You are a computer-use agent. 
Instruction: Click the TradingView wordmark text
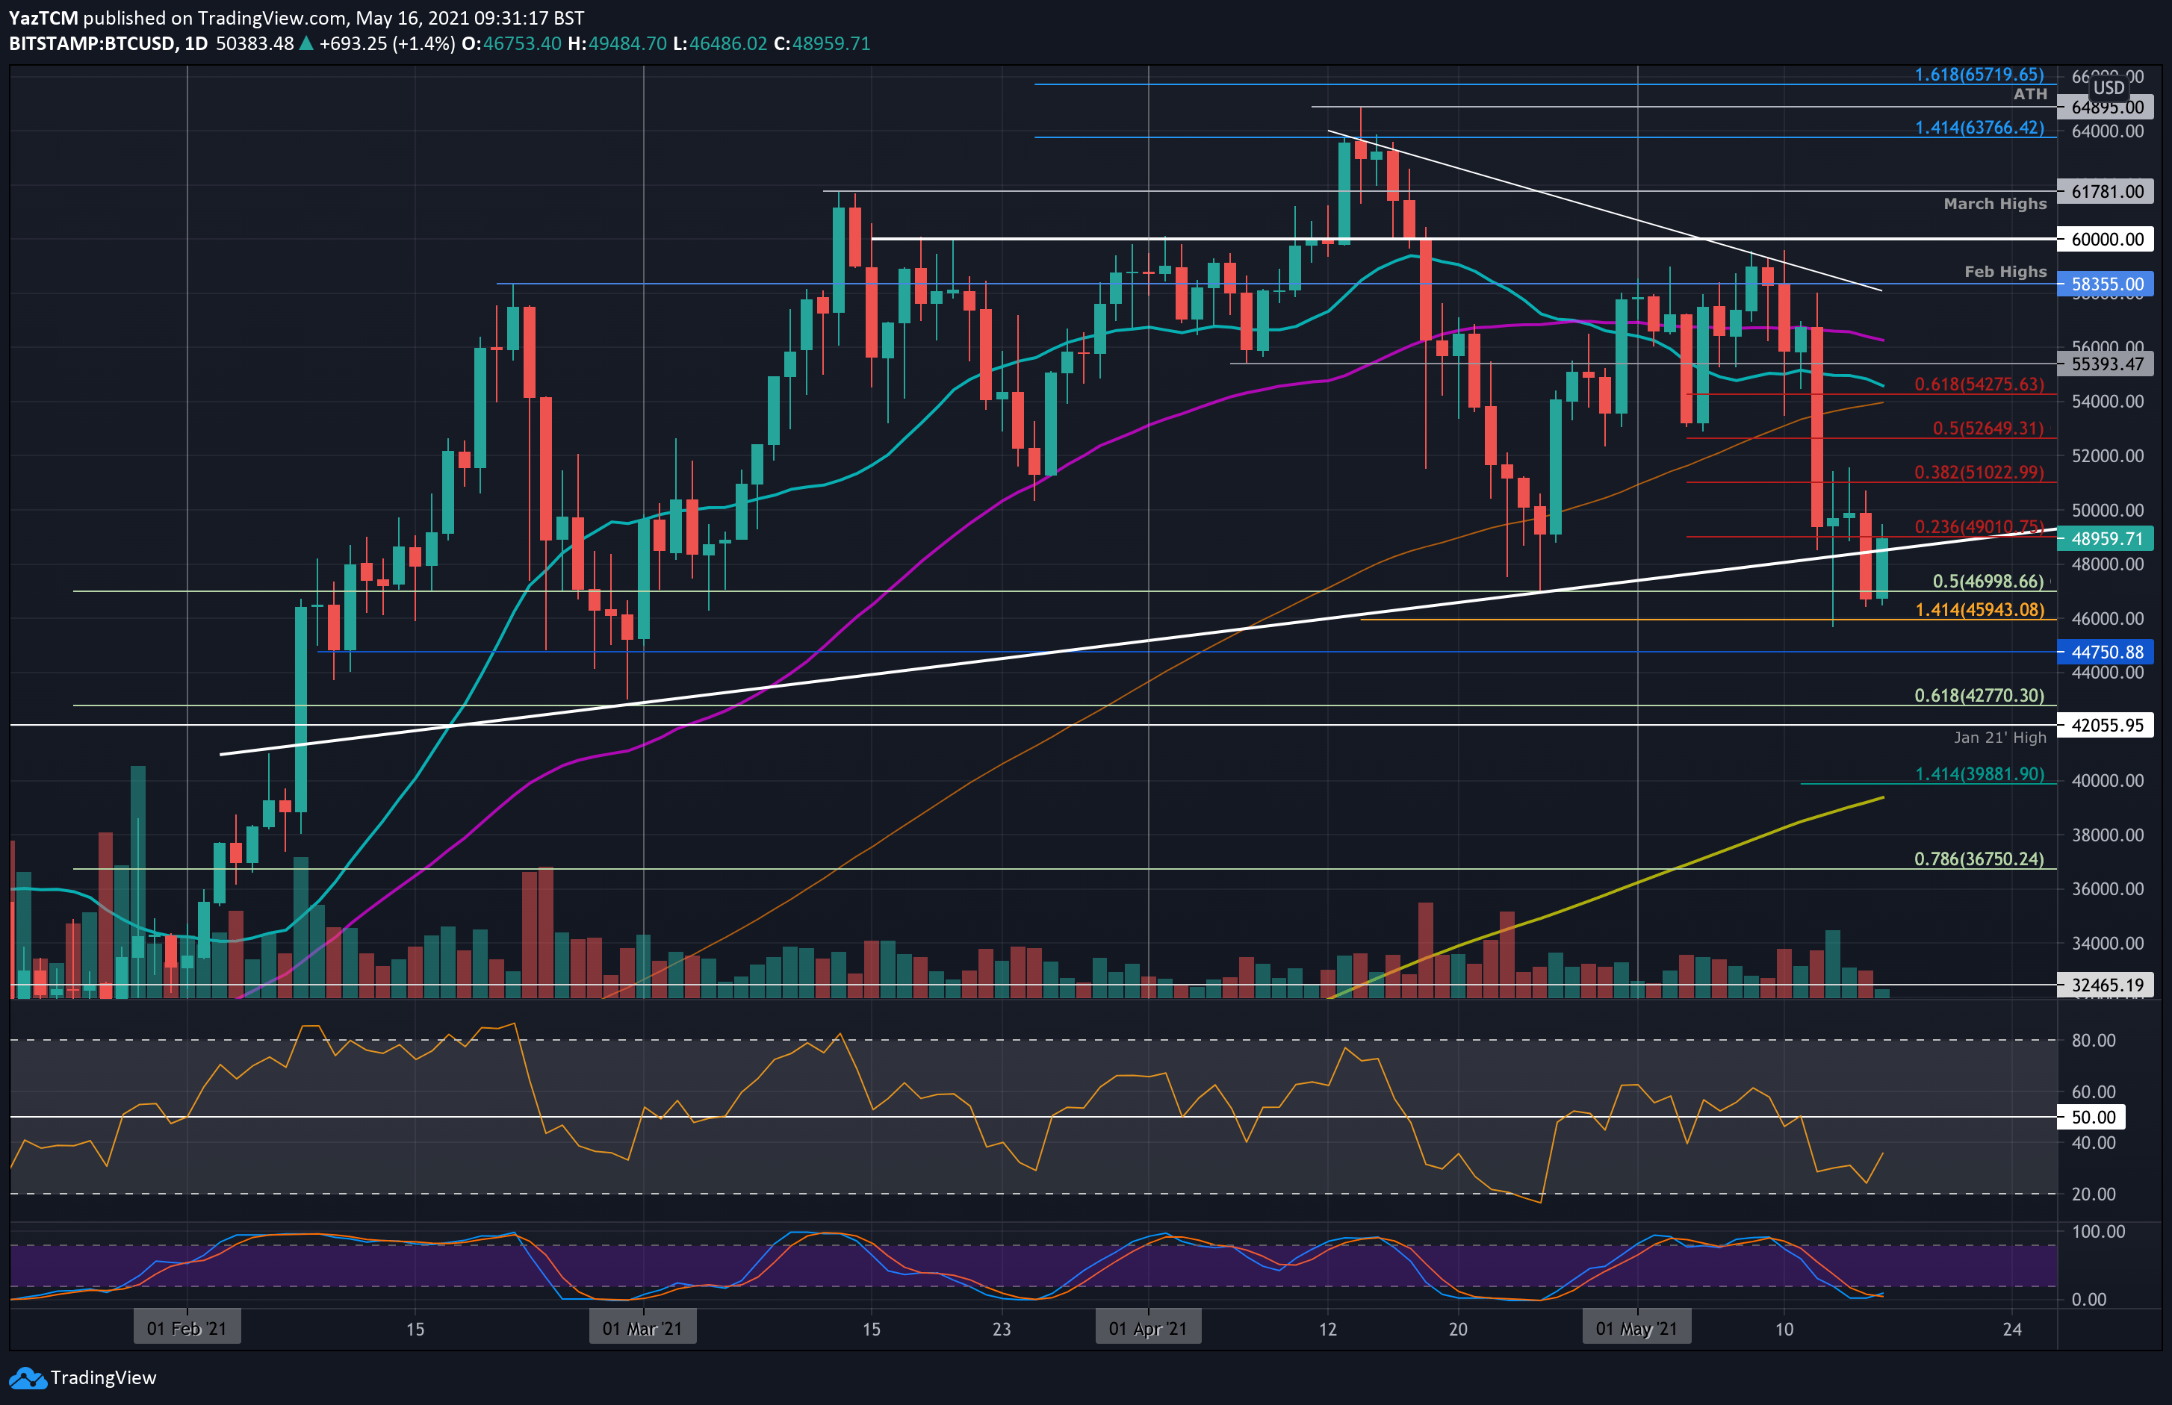pos(103,1377)
